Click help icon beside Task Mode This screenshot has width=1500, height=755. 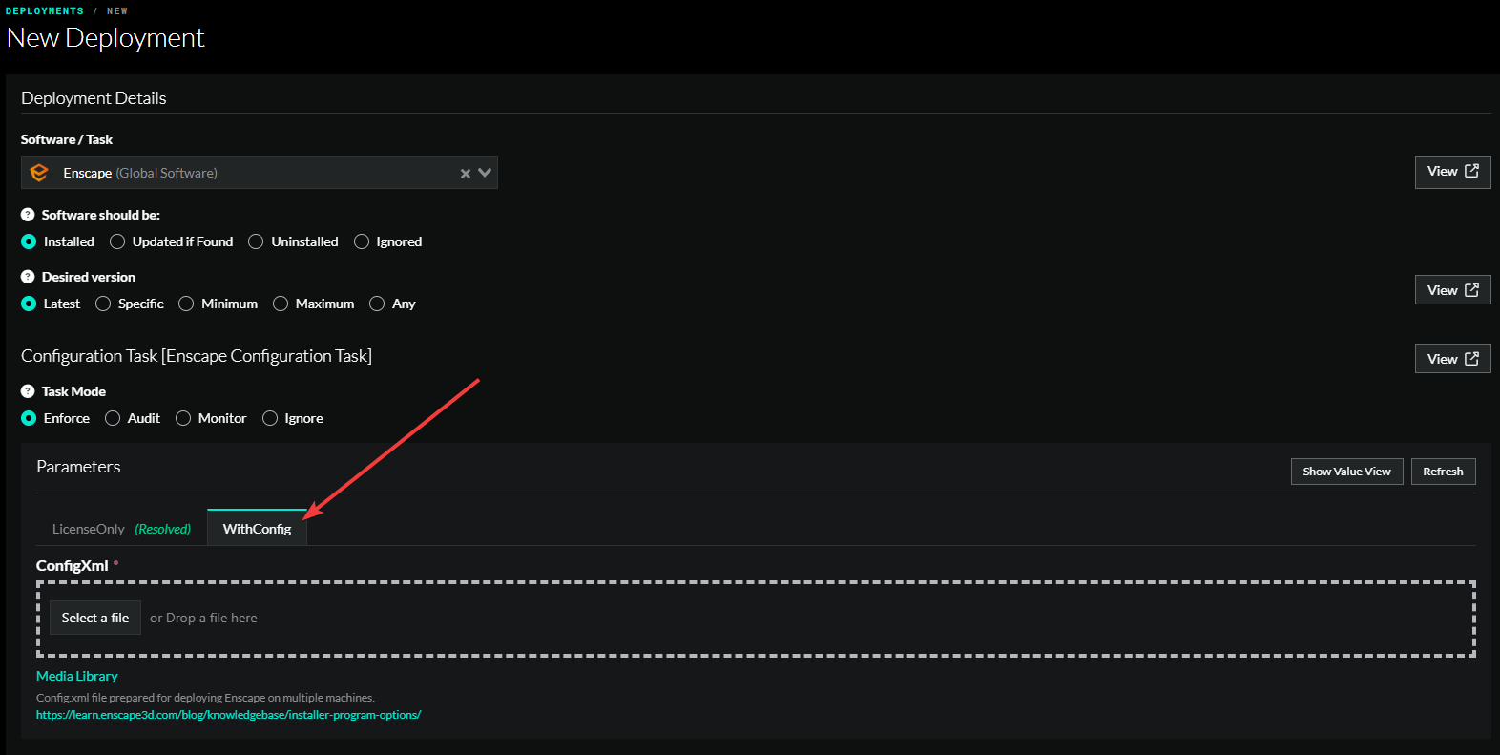pos(28,391)
